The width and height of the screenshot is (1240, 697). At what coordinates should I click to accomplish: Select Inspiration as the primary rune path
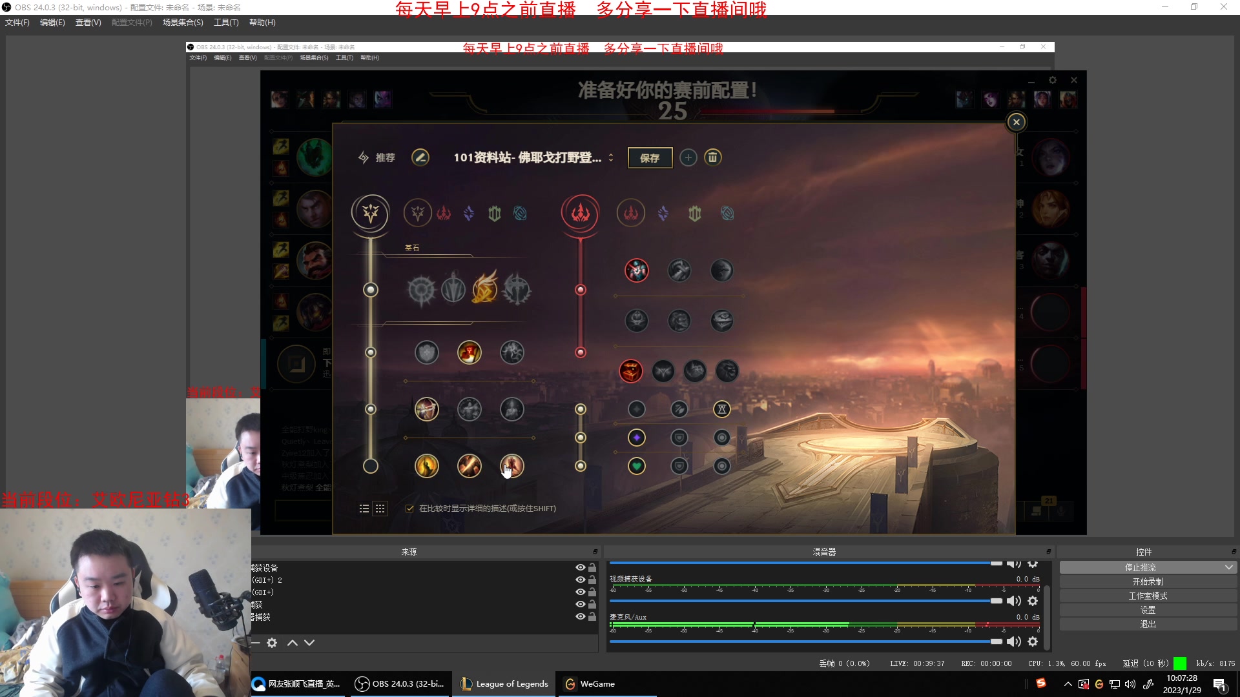click(x=520, y=213)
